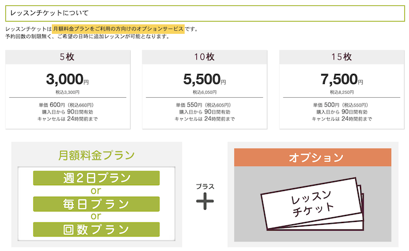Image resolution: width=409 pixels, height=251 pixels.
Task: Select the 毎日プラン green banner
Action: [x=96, y=204]
